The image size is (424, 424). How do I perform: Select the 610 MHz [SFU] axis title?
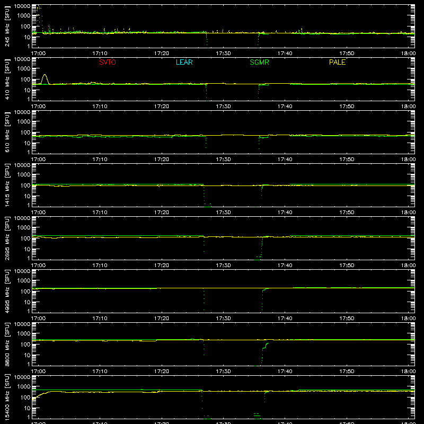coord(7,132)
